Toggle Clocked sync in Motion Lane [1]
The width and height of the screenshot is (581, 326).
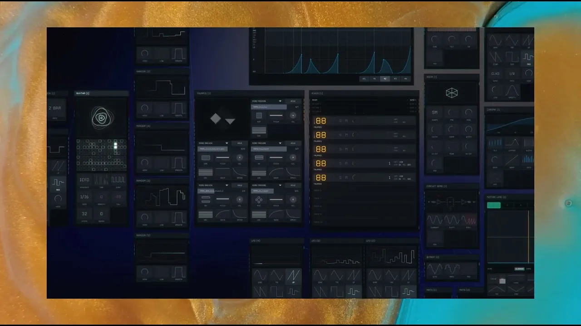[x=519, y=269]
